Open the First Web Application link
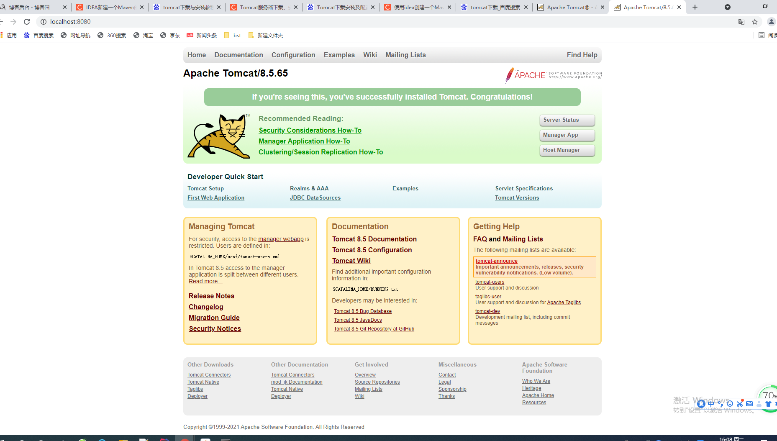The width and height of the screenshot is (777, 441). click(x=216, y=198)
